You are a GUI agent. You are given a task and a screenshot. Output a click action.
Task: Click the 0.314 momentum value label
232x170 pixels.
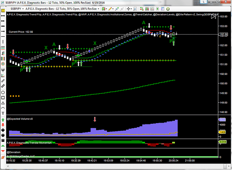click(223, 142)
